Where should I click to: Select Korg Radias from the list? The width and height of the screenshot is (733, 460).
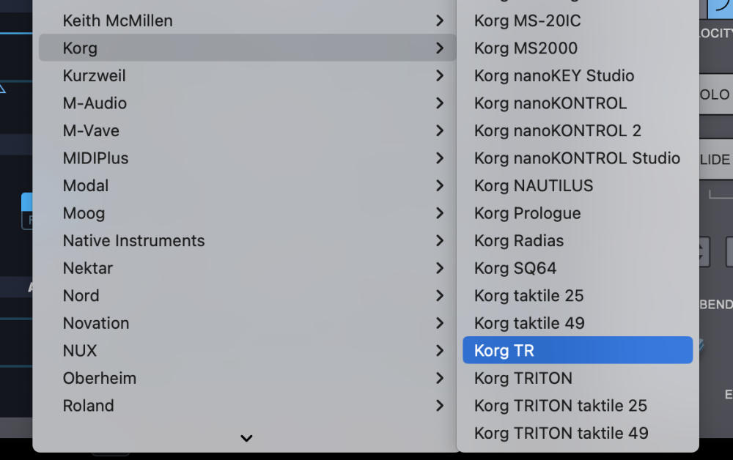pos(518,240)
